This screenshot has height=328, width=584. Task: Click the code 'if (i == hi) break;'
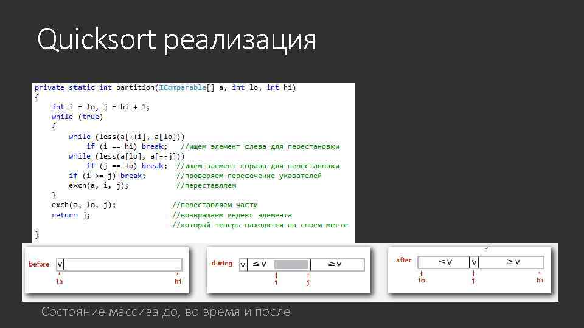pyautogui.click(x=127, y=146)
